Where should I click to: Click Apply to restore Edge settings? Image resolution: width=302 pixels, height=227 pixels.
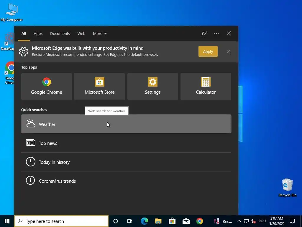click(x=208, y=51)
